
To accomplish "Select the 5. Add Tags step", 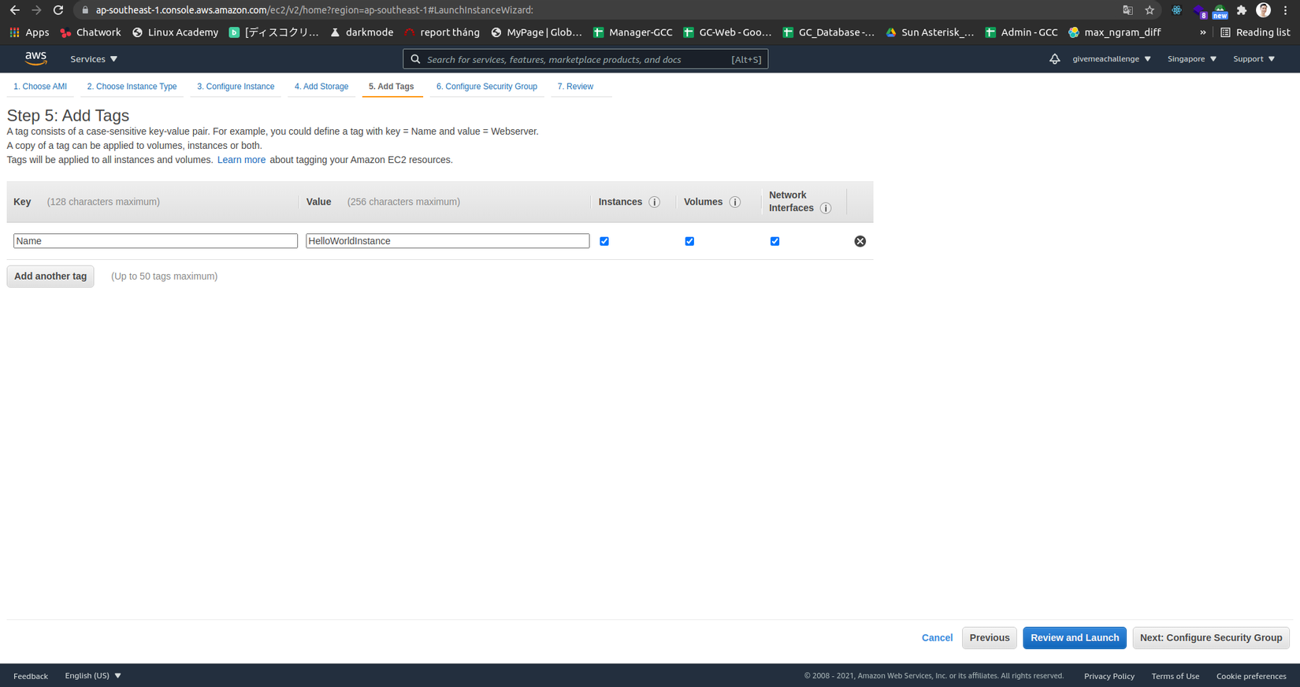I will click(x=392, y=87).
